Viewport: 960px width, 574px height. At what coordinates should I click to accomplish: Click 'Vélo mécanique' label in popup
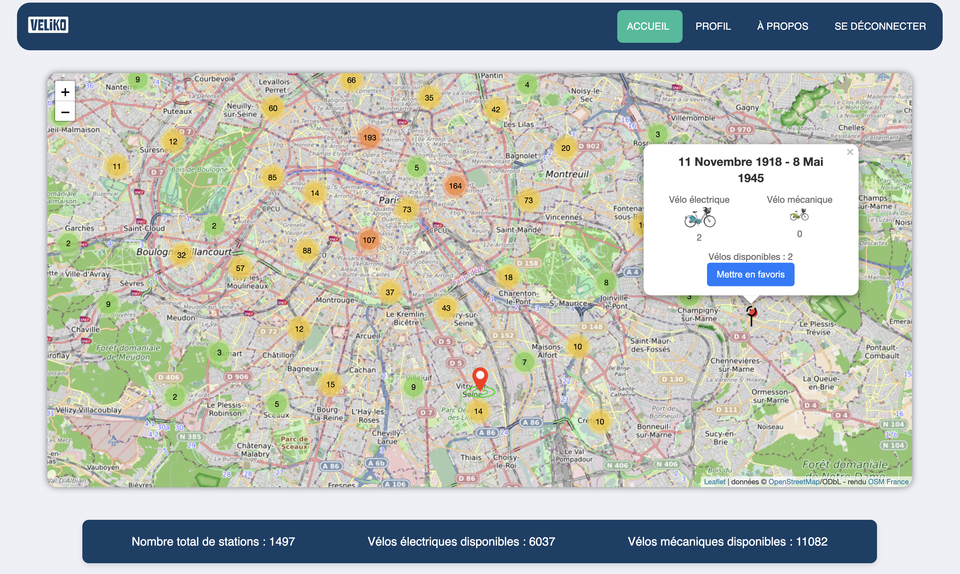click(799, 199)
